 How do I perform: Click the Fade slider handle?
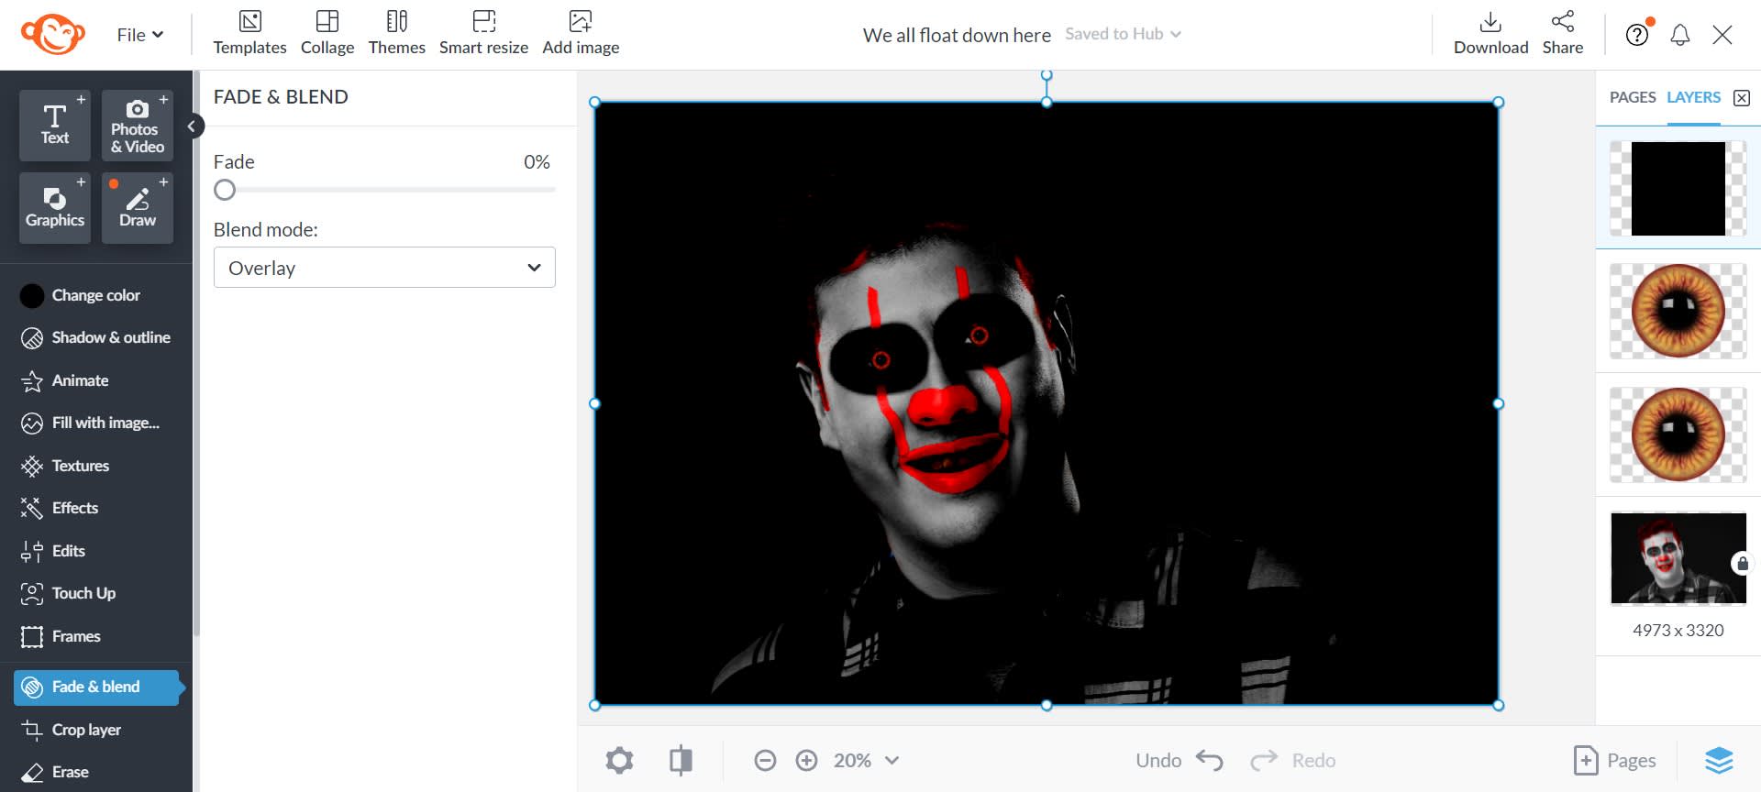click(225, 190)
